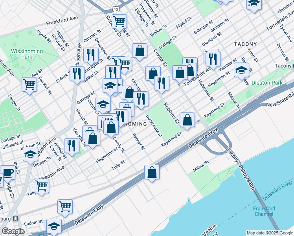The height and width of the screenshot is (236, 294).
Task: Open the shopping bag marker on the Delaware Expy near Tulip St
Action: (x=152, y=173)
